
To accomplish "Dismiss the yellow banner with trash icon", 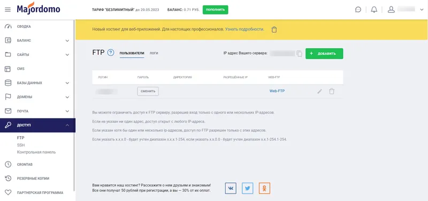I will pyautogui.click(x=274, y=29).
